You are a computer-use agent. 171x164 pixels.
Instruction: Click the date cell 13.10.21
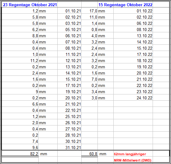(x=73, y=67)
